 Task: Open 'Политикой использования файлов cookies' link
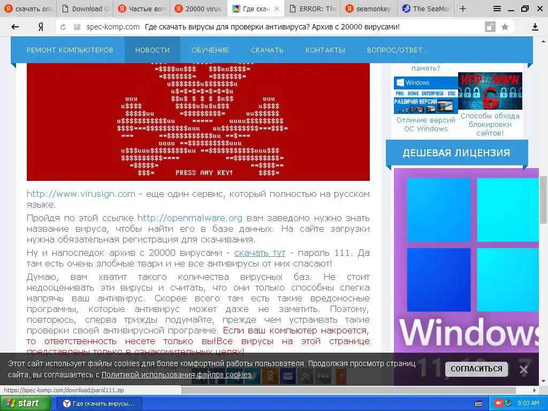pos(177,375)
